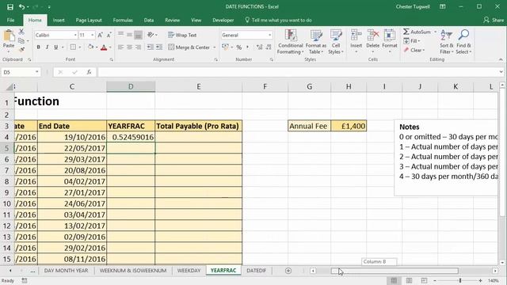The width and height of the screenshot is (507, 285).
Task: Open the File menu
Action: 10,20
